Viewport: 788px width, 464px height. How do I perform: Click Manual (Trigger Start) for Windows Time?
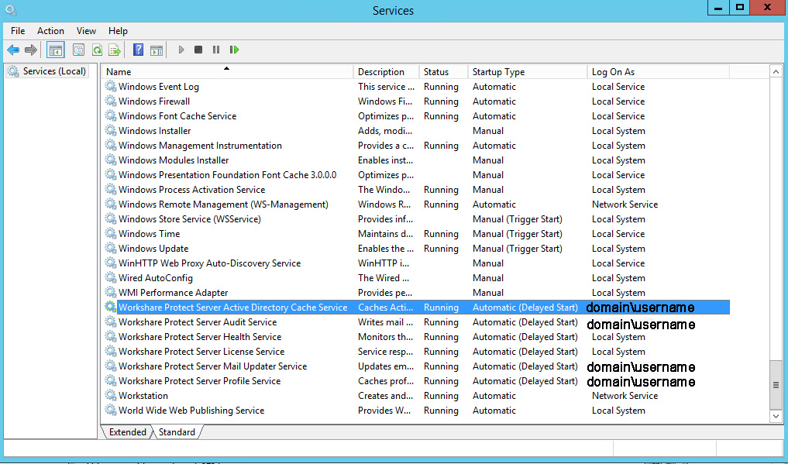tap(517, 233)
